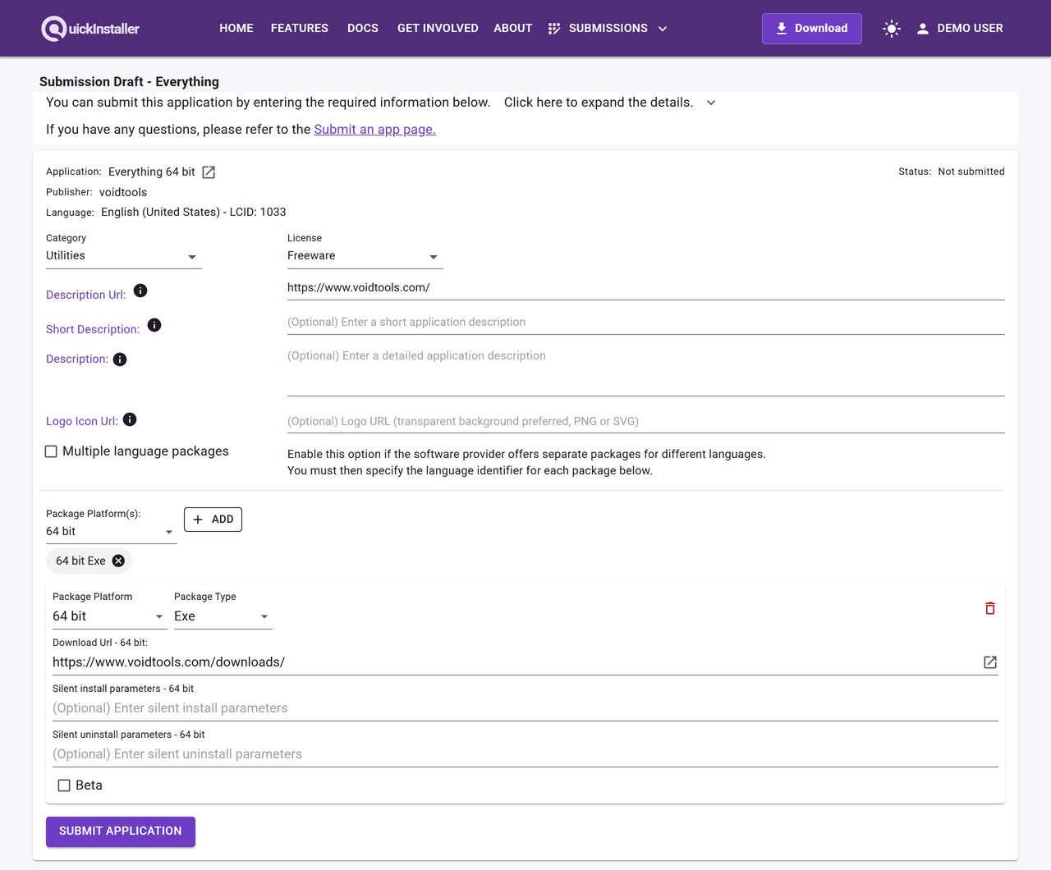This screenshot has width=1051, height=870.
Task: Enable Multiple language packages checkbox
Action: 51,451
